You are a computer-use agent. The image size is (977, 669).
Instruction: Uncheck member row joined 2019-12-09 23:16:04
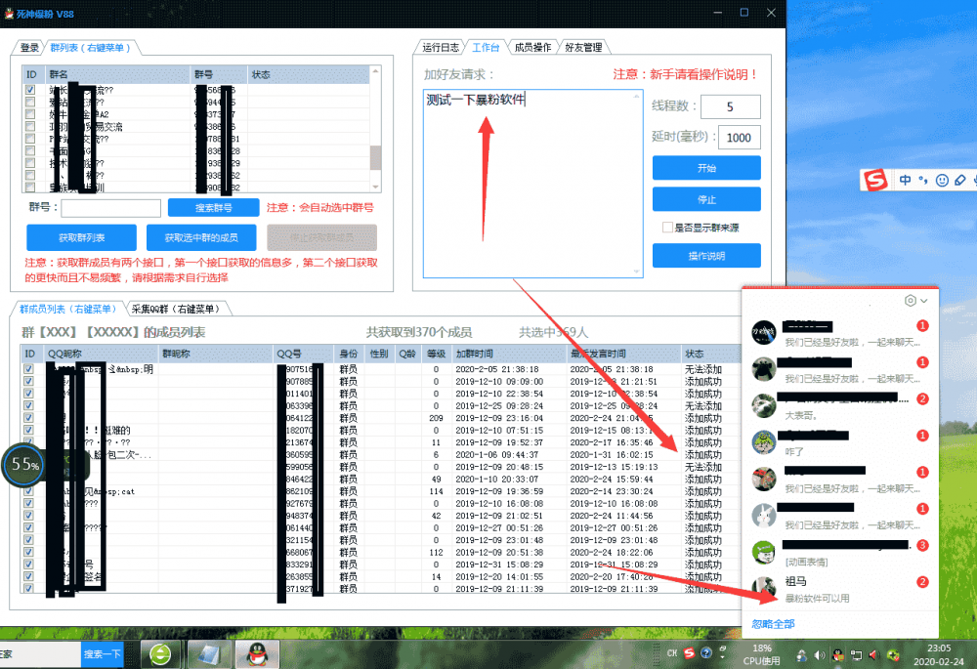coord(28,418)
